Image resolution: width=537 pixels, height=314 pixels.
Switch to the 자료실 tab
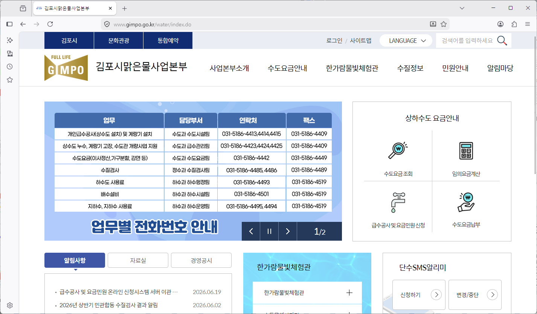click(138, 260)
